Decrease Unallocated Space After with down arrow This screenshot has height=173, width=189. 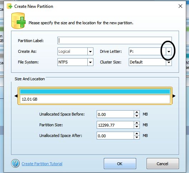click(137, 137)
